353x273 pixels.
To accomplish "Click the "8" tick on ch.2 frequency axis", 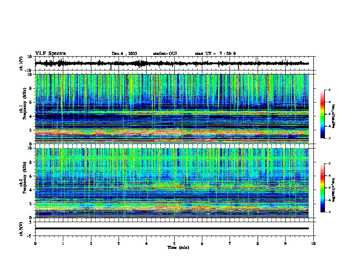I will pos(31,162).
